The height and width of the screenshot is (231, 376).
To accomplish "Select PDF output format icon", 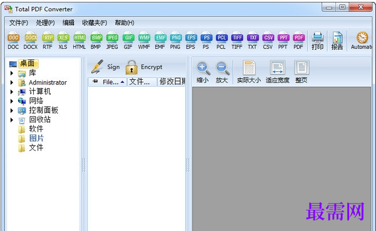I will point(298,41).
